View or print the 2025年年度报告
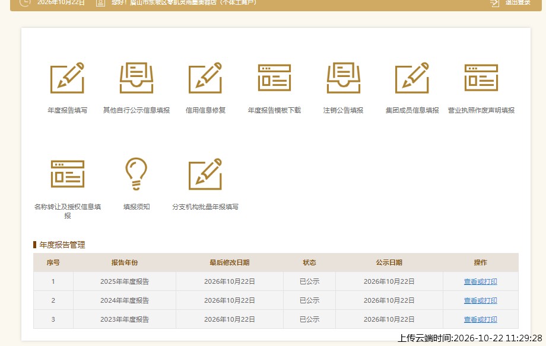The height and width of the screenshot is (346, 546). (x=481, y=281)
